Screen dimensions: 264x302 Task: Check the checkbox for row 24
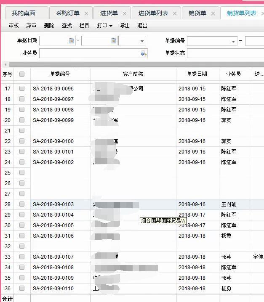22,162
